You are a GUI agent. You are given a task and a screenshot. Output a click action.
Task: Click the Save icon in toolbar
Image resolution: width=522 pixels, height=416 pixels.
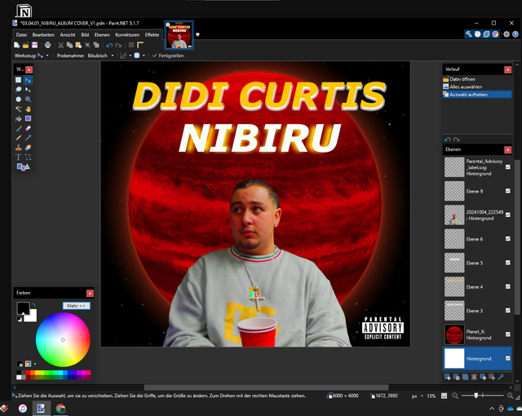34,45
